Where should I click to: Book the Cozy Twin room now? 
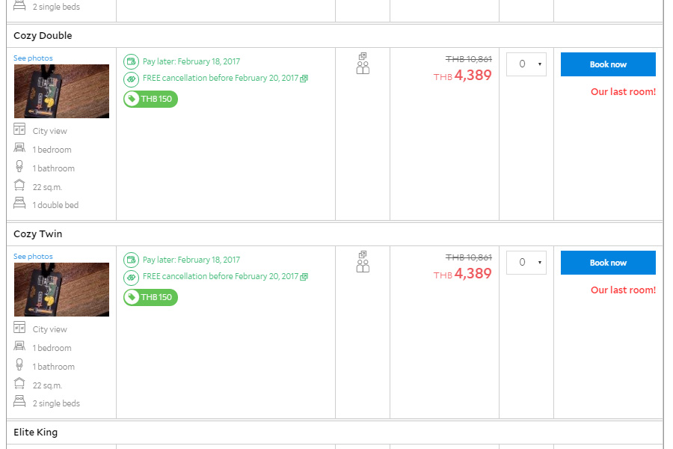[608, 263]
